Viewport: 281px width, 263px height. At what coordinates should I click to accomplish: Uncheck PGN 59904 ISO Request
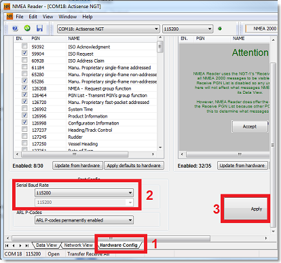click(24, 53)
